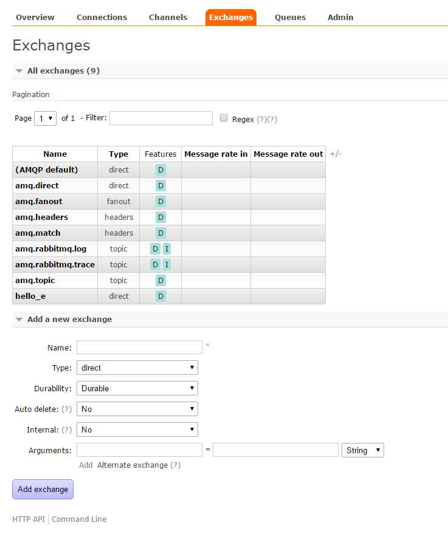Collapse the All exchanges (9) section
This screenshot has height=534, width=448.
63,71
